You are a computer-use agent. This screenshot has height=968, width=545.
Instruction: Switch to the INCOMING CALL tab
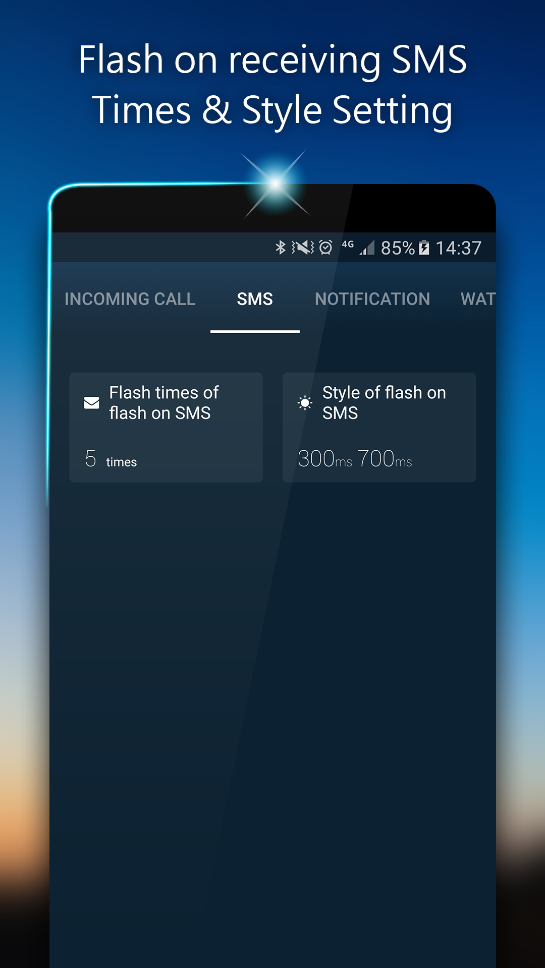[x=130, y=299]
